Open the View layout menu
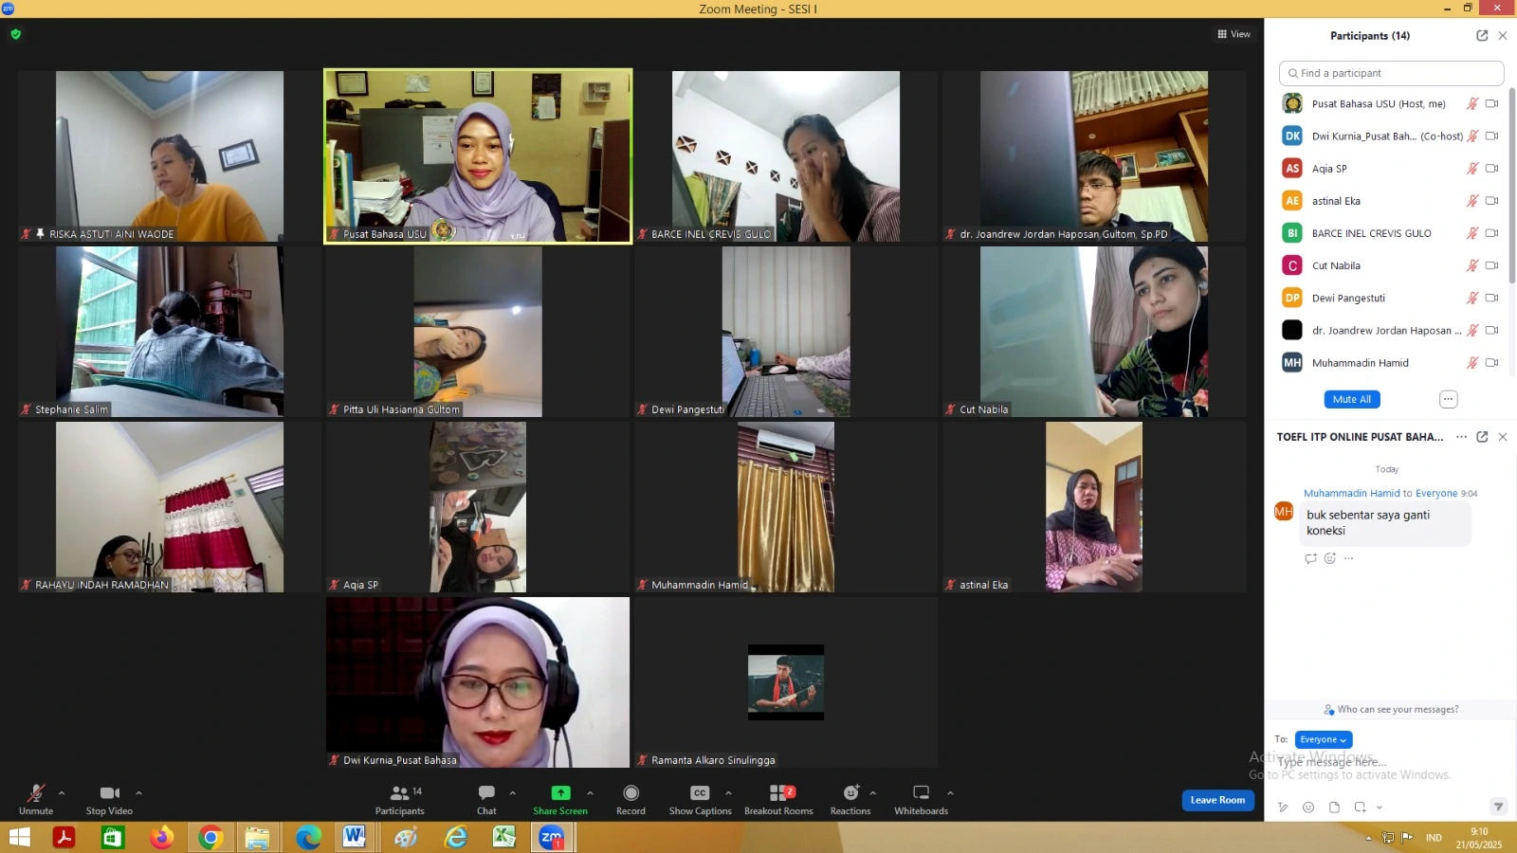 (x=1234, y=34)
